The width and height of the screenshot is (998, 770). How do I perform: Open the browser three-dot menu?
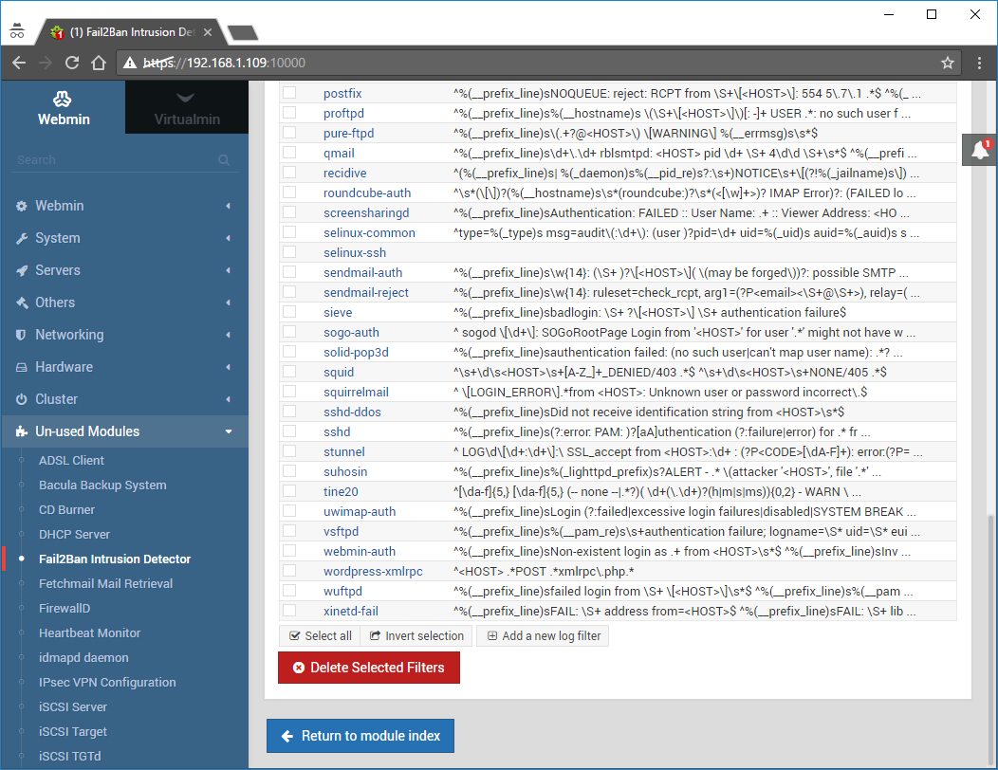coord(979,63)
